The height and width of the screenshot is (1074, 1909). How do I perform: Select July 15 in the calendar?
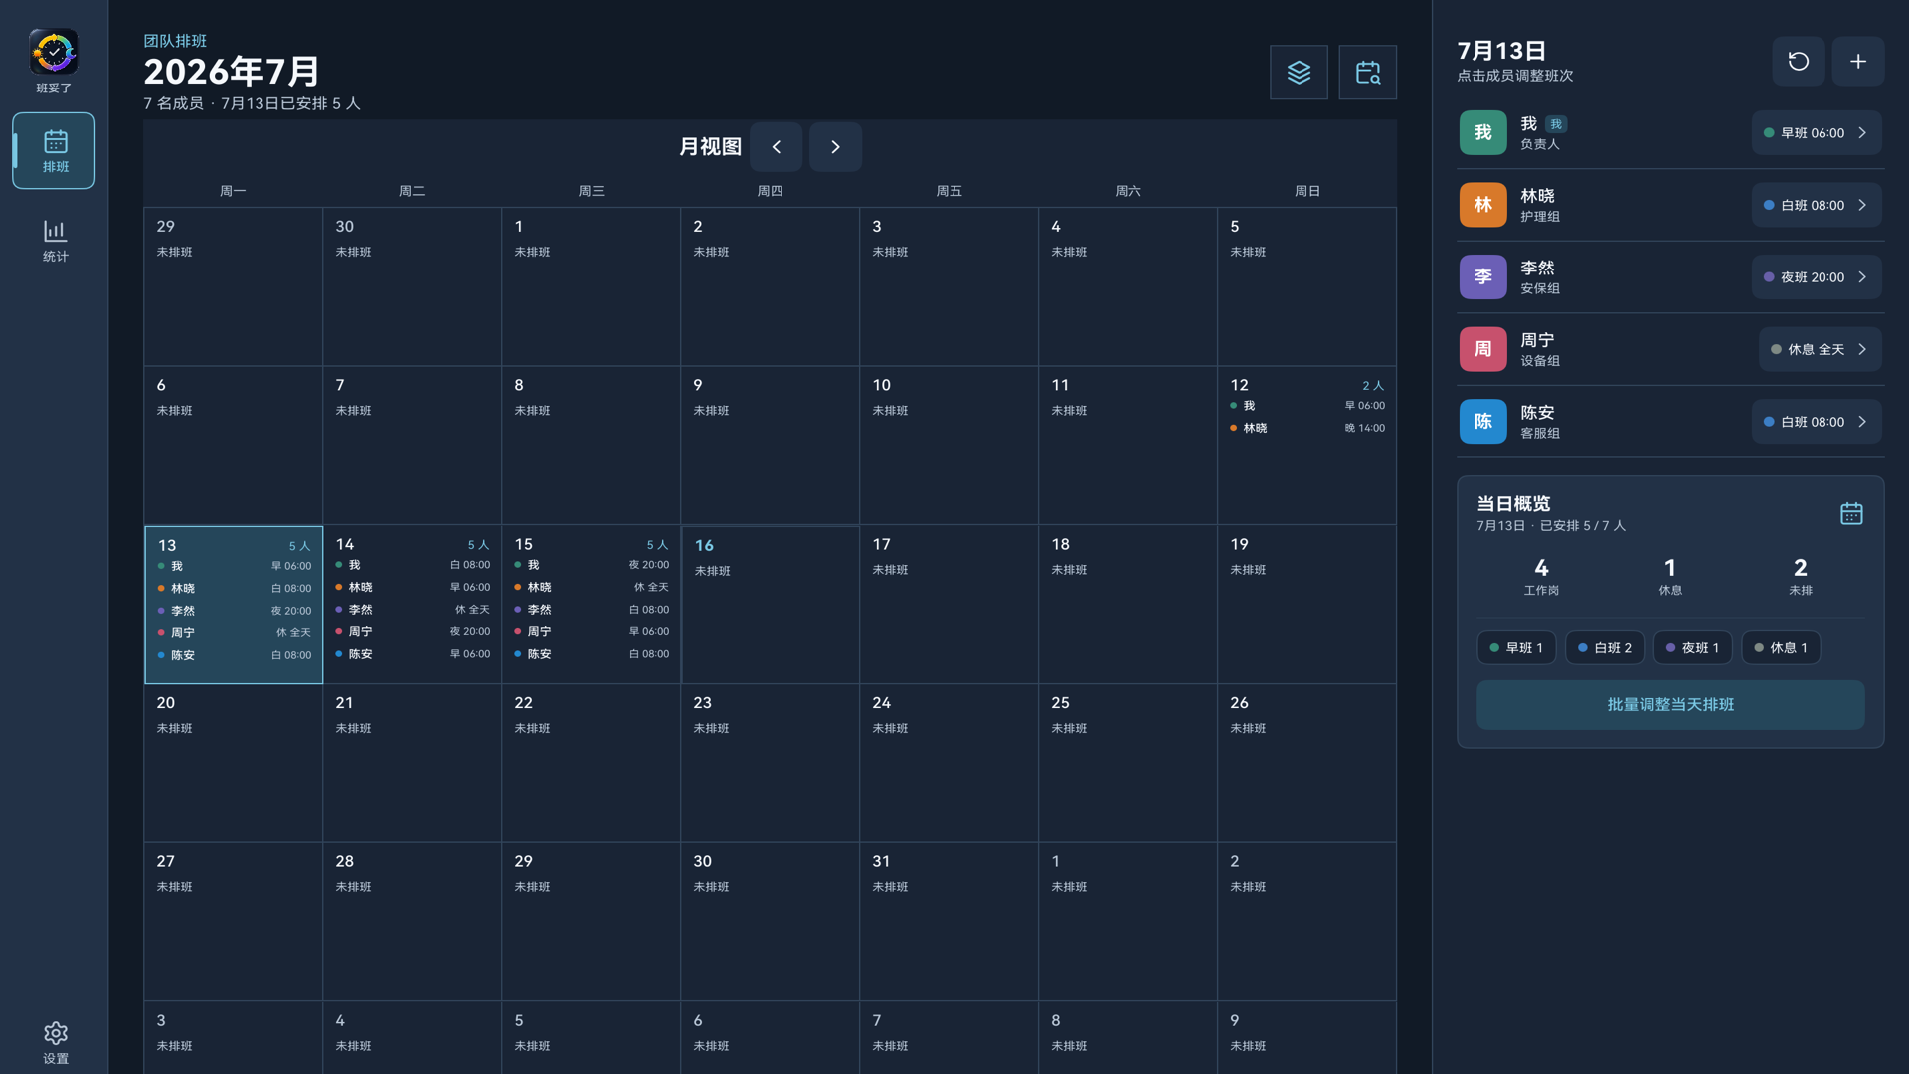point(592,605)
